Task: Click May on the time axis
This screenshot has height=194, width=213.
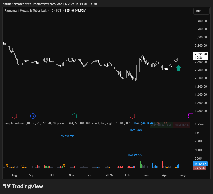Action: tap(183, 175)
